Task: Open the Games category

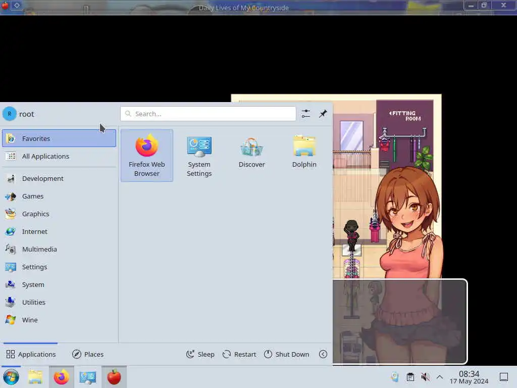Action: point(59,197)
